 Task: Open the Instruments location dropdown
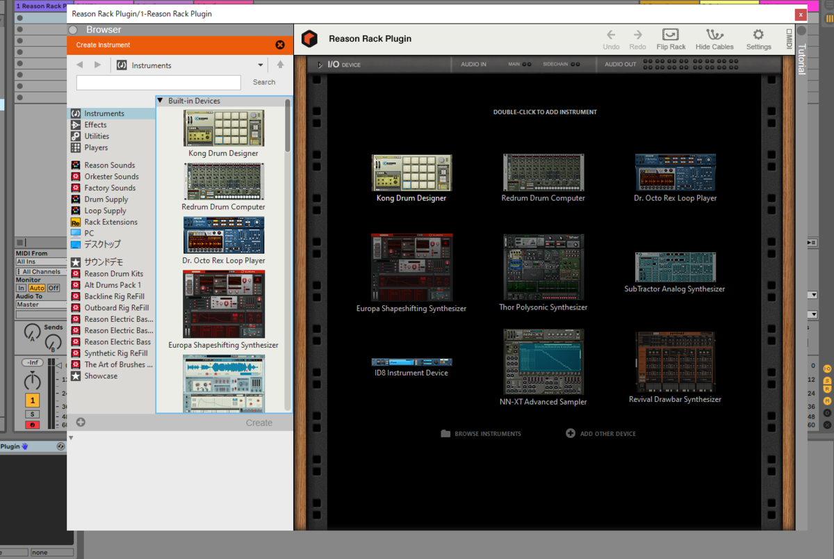[261, 65]
